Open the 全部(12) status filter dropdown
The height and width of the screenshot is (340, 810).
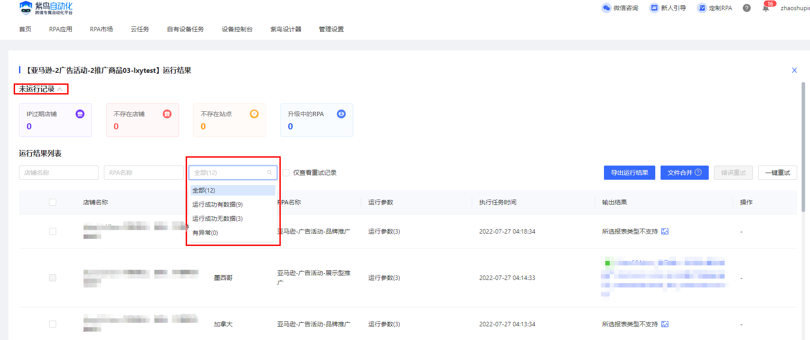coord(233,173)
